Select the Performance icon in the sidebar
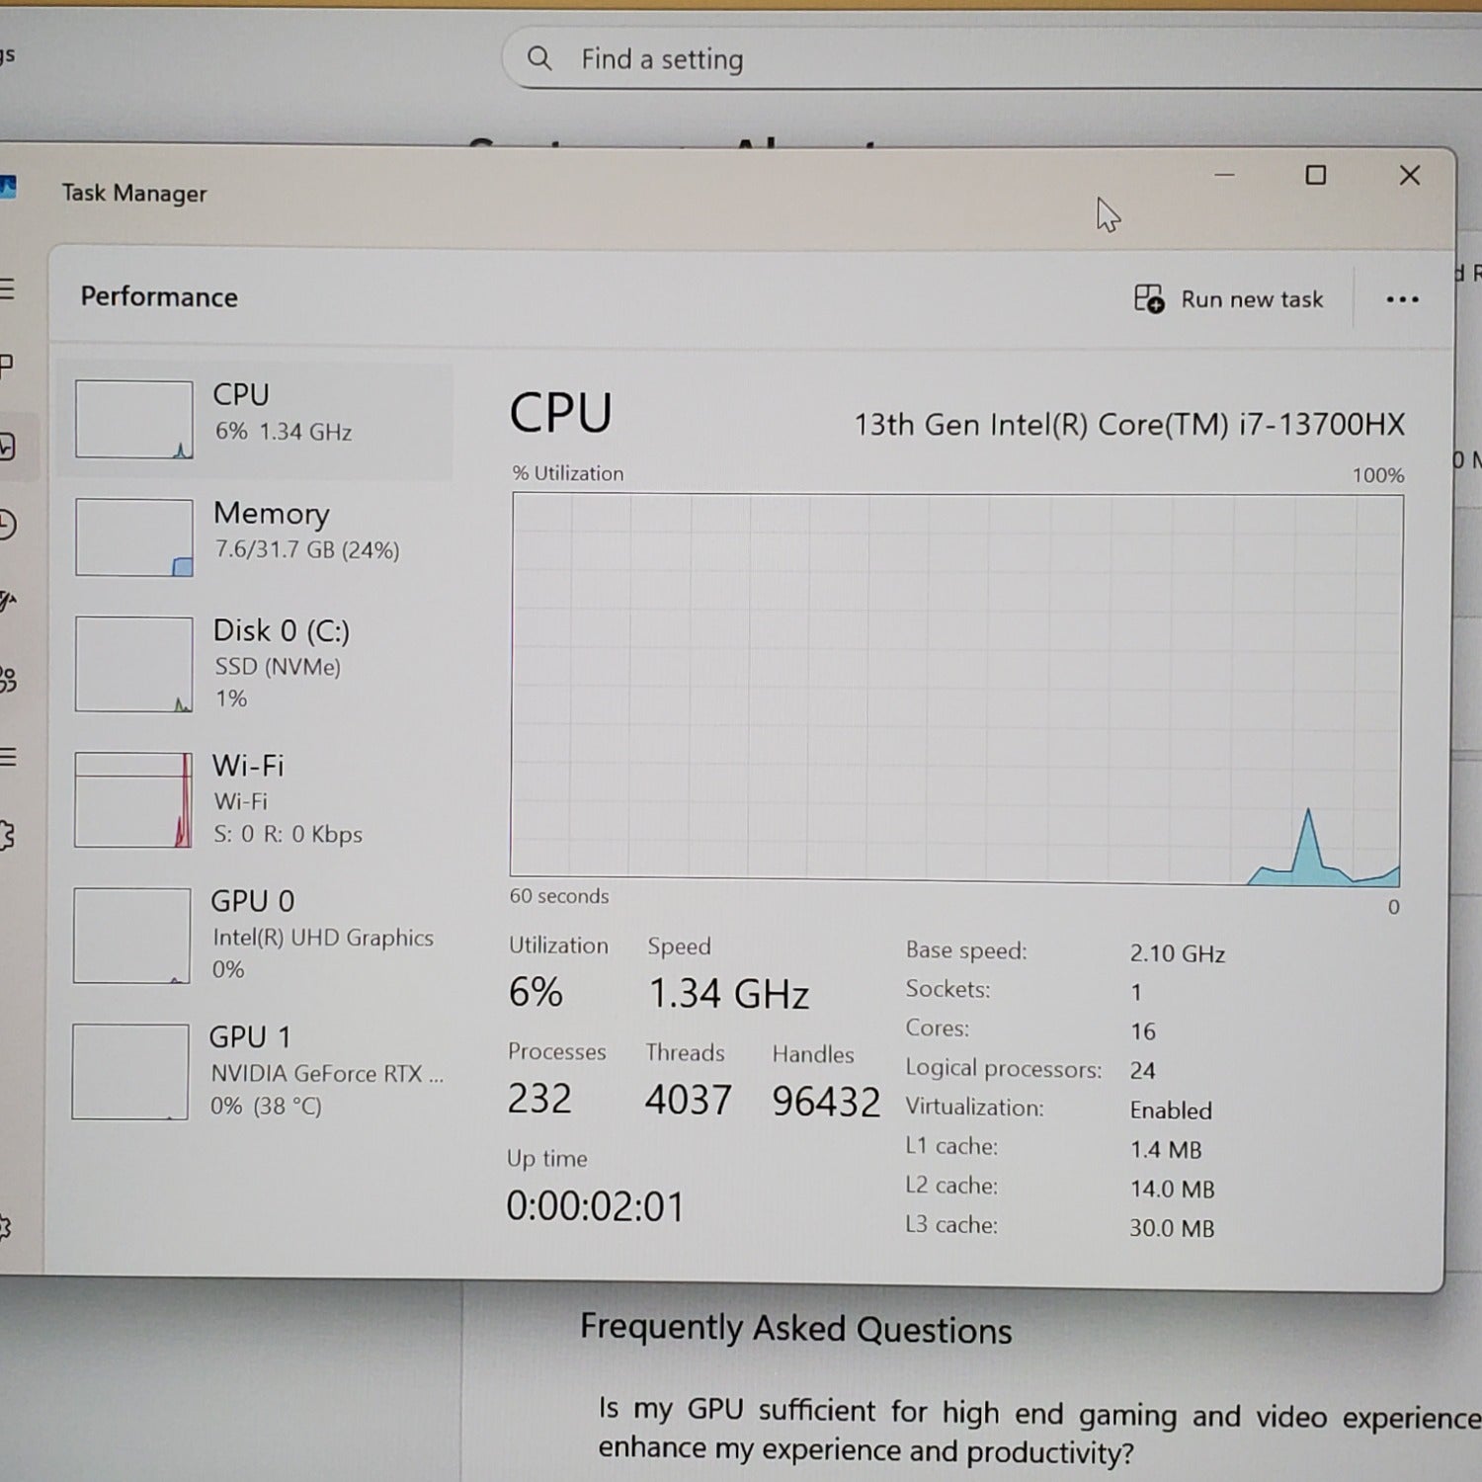This screenshot has width=1482, height=1482. point(8,447)
